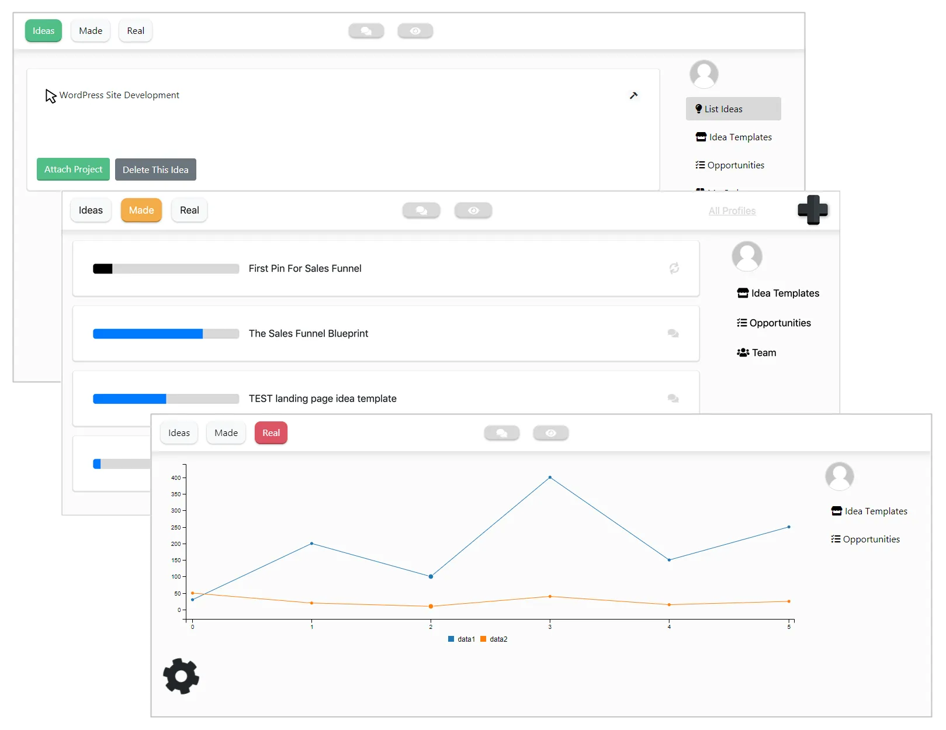This screenshot has height=730, width=946.
Task: Click the Attach Project button
Action: click(72, 169)
